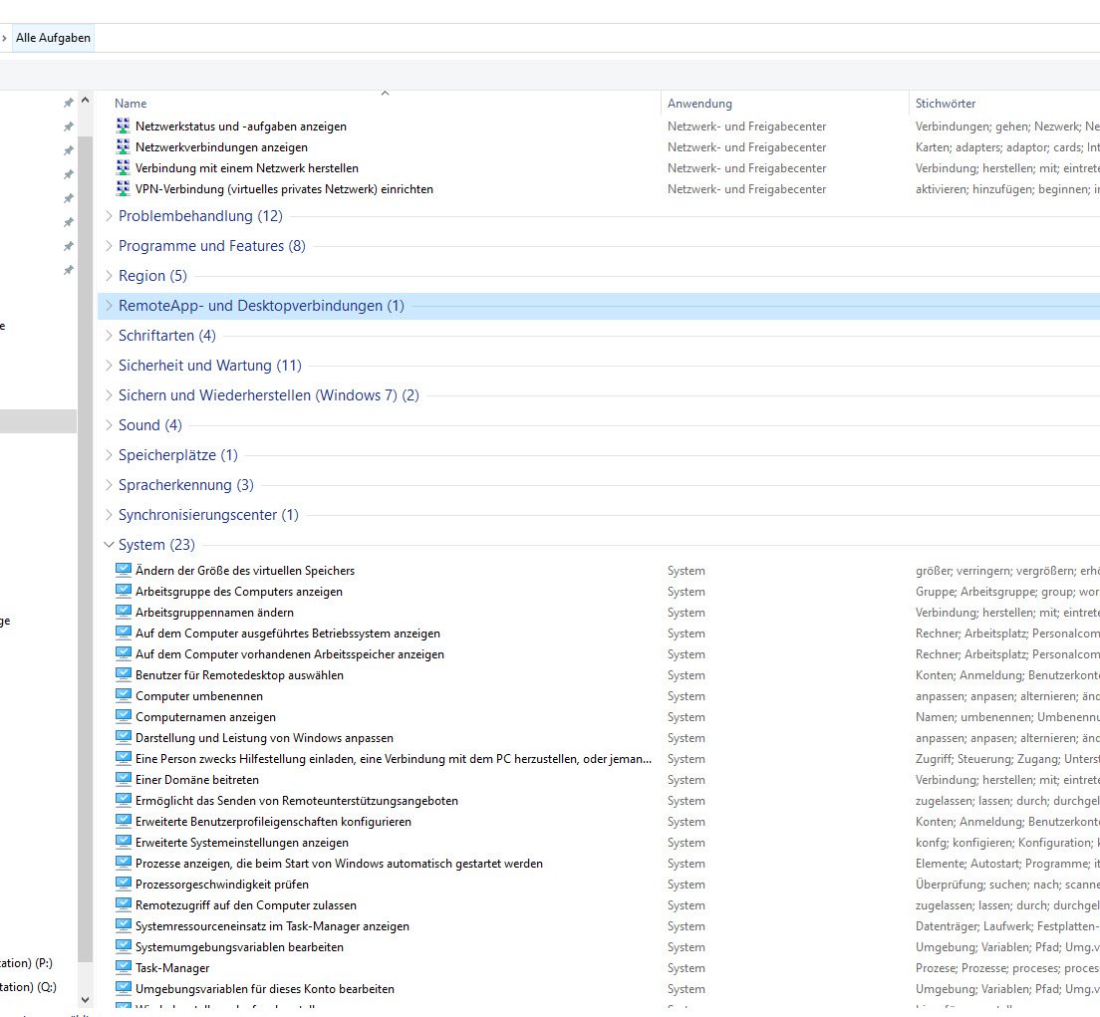Click sidebar scrollbar up arrow
This screenshot has width=1100, height=1017.
(85, 101)
